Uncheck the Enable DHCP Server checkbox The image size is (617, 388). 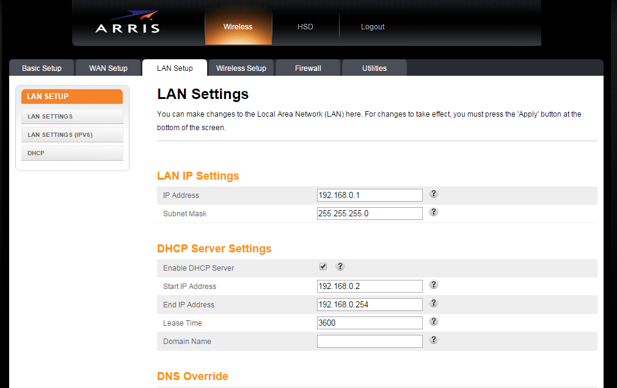[x=323, y=267]
